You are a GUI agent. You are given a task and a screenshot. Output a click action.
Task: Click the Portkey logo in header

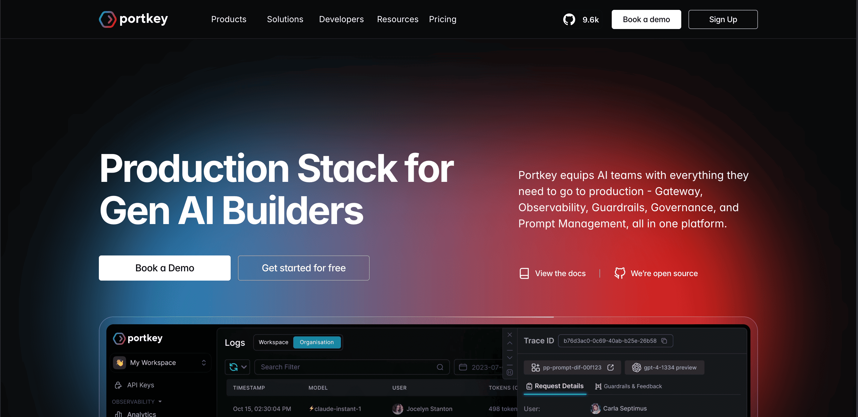coord(134,19)
